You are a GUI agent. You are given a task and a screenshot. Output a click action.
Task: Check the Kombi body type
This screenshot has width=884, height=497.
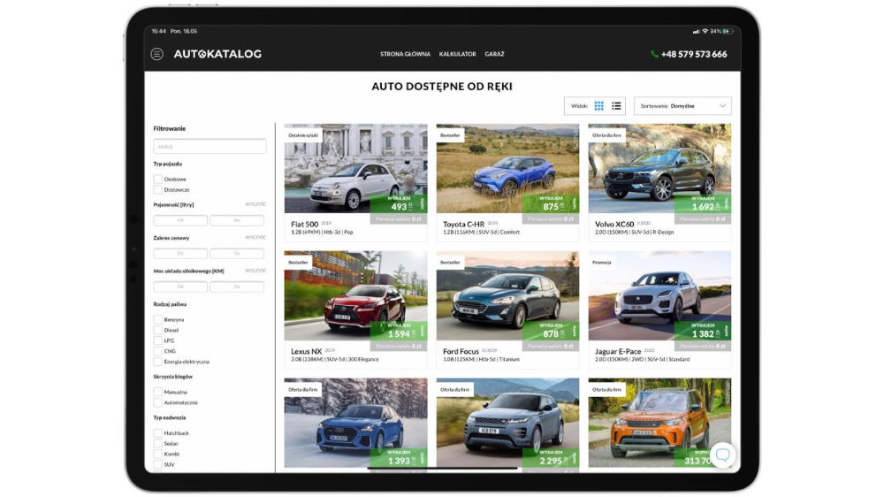pyautogui.click(x=158, y=454)
